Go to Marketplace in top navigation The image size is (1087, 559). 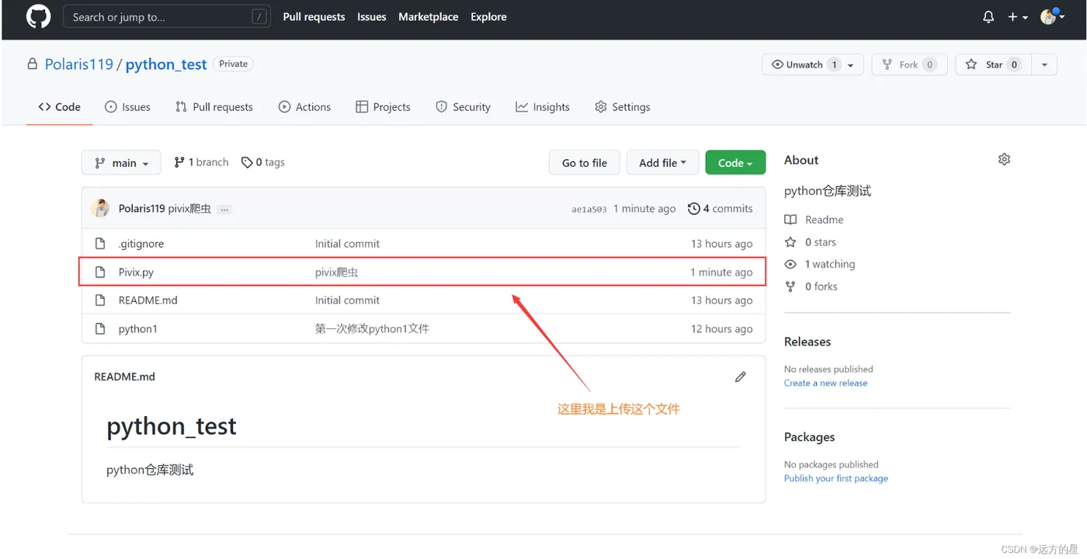[x=428, y=16]
